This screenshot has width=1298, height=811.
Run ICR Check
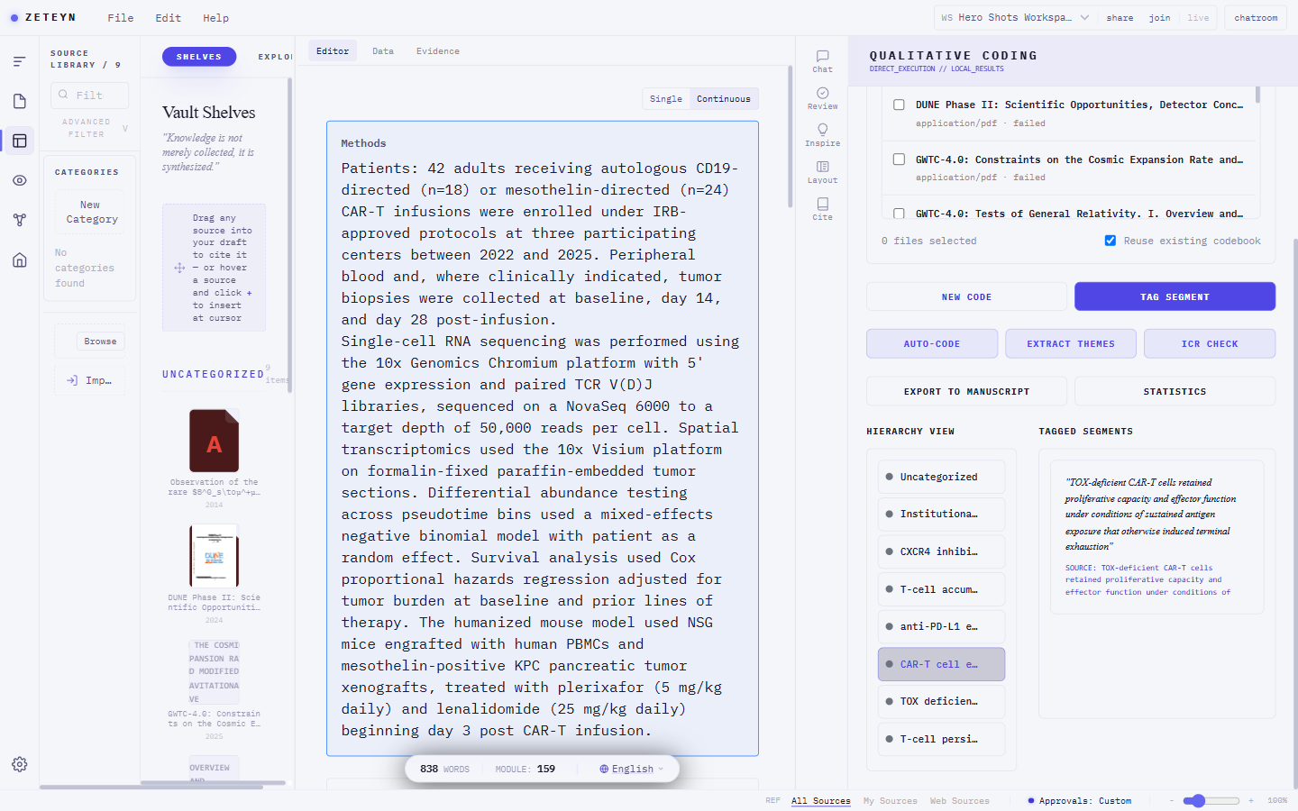1210,343
